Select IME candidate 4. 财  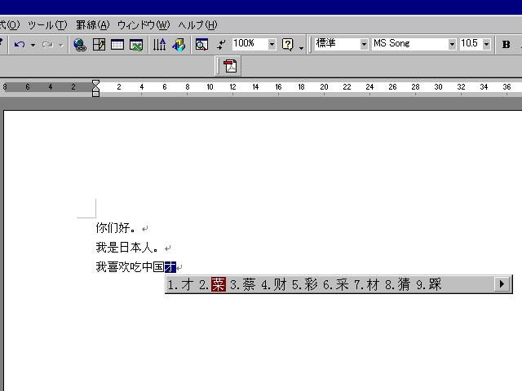tap(274, 284)
